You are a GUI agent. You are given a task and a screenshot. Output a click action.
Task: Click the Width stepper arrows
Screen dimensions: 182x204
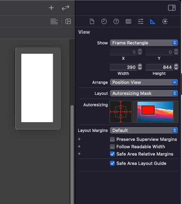140,67
